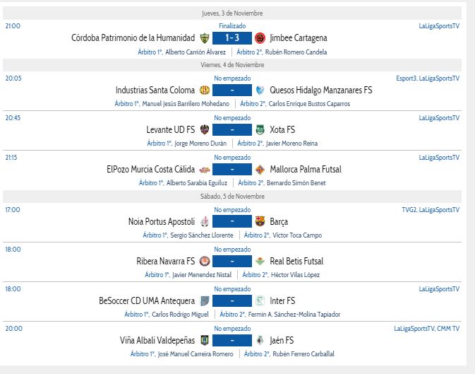Open the Noia Portus Apostoli team link
Screen dimensions: 475x374
(162, 221)
